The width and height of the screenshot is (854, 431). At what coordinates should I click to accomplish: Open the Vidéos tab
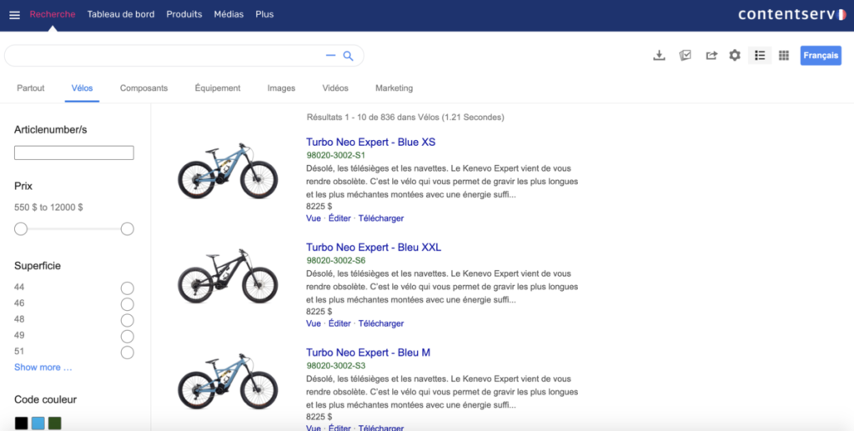335,88
